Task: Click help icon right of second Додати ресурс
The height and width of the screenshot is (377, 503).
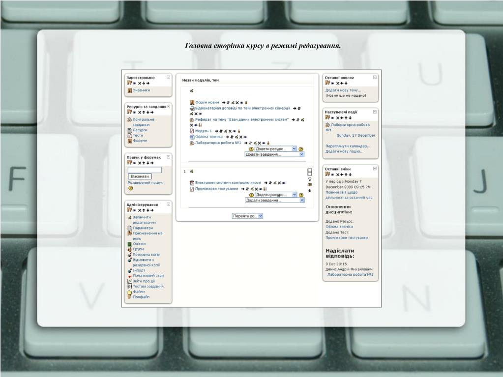Action: point(301,195)
